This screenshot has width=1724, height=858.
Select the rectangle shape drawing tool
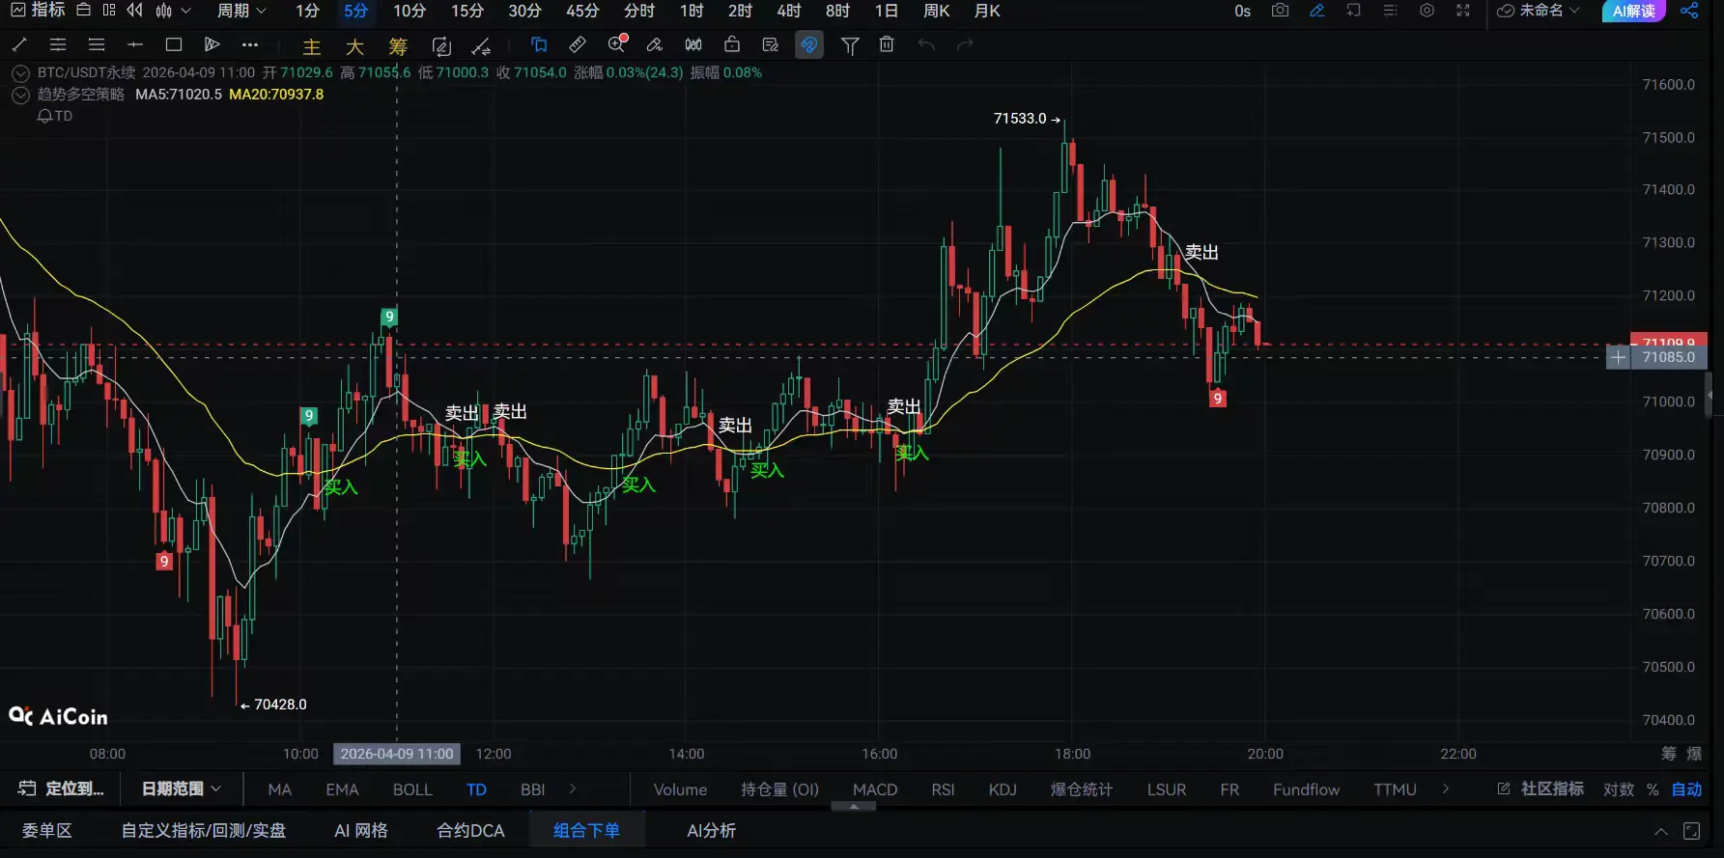click(174, 44)
